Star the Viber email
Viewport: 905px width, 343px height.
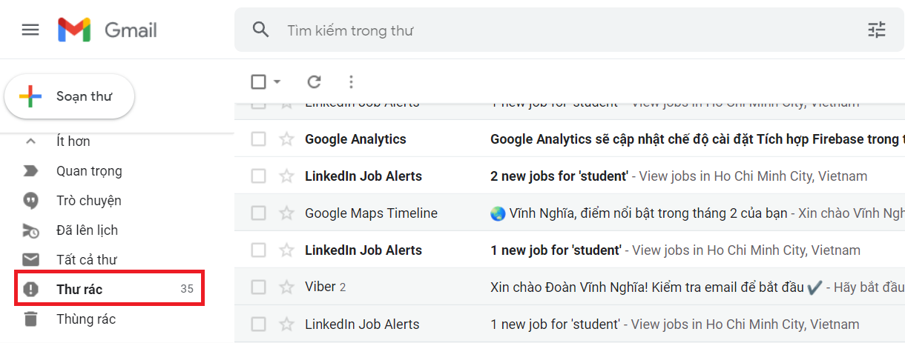tap(286, 287)
